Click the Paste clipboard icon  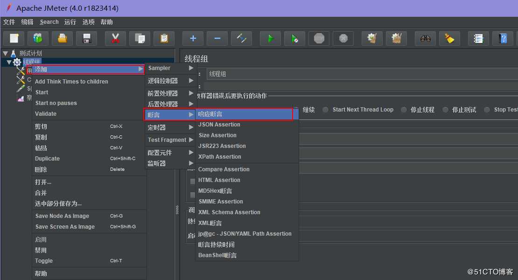(x=164, y=39)
